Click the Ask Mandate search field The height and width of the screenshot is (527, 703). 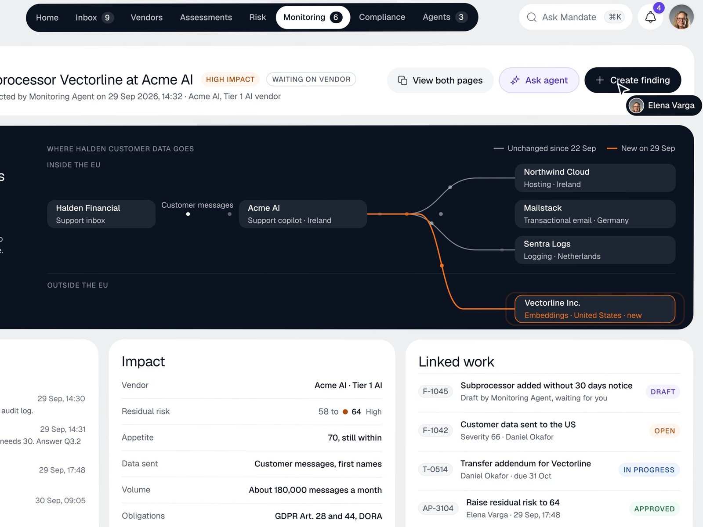click(x=575, y=18)
